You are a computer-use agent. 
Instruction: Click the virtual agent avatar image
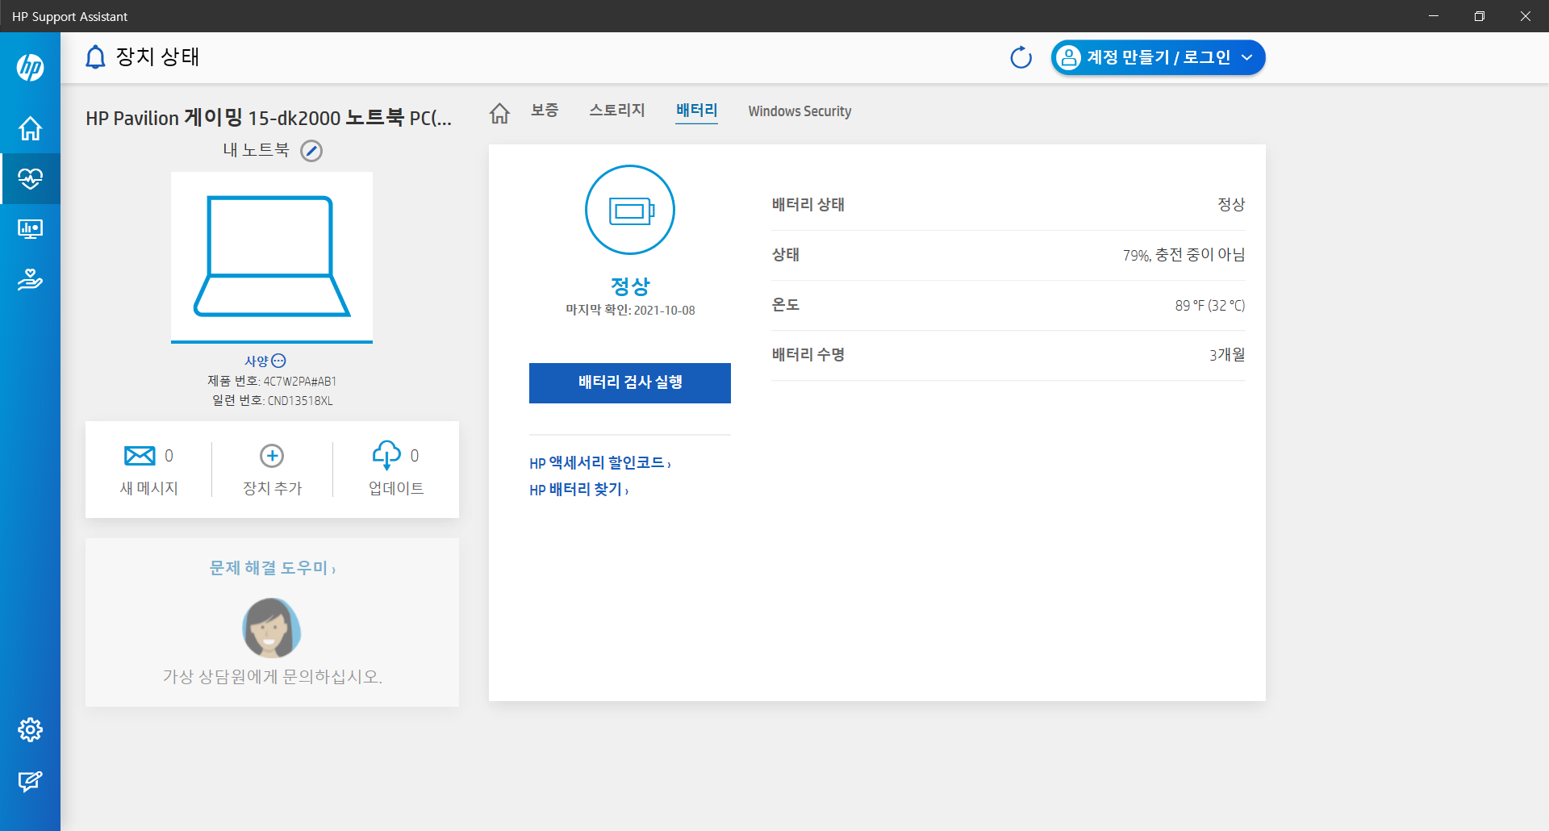[x=272, y=628]
